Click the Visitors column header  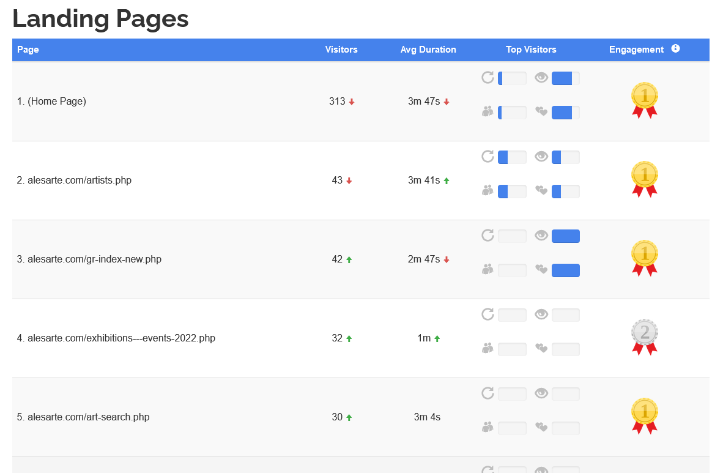[341, 50]
